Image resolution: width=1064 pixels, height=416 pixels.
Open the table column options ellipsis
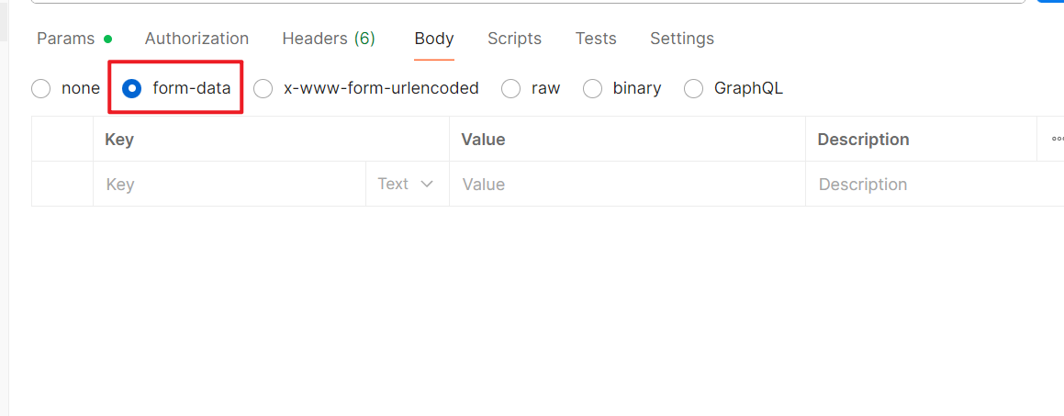(1058, 139)
